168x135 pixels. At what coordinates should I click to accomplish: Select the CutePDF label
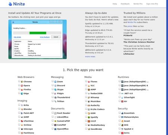coord(62,125)
